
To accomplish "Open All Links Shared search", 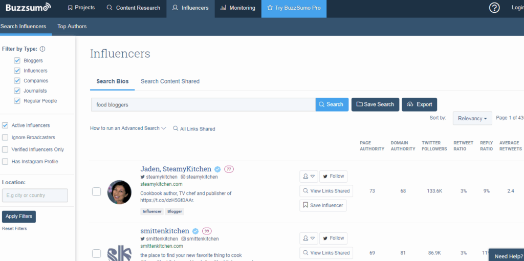I will (x=194, y=129).
